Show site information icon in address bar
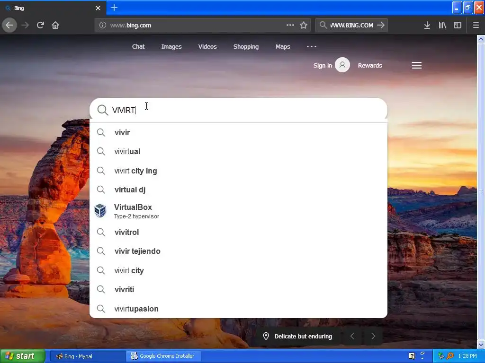Screen dimensions: 485x363 tap(103, 26)
